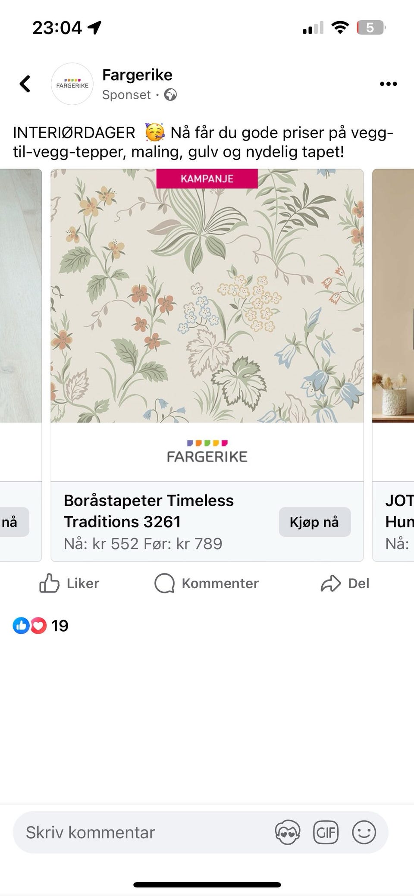Tap the avatar sticker icon in comment bar

point(288,831)
